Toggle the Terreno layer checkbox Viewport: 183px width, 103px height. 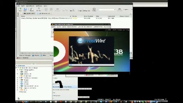[20, 92]
